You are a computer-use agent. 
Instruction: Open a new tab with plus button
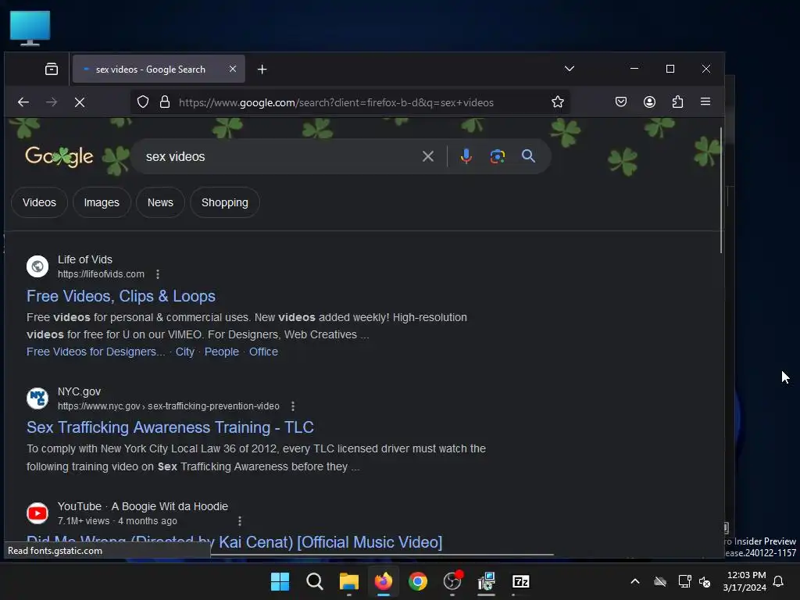click(262, 69)
